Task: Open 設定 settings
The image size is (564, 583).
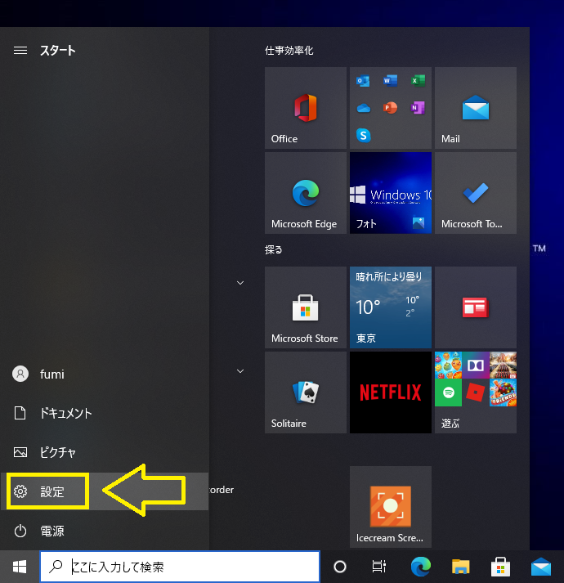Action: point(105,491)
